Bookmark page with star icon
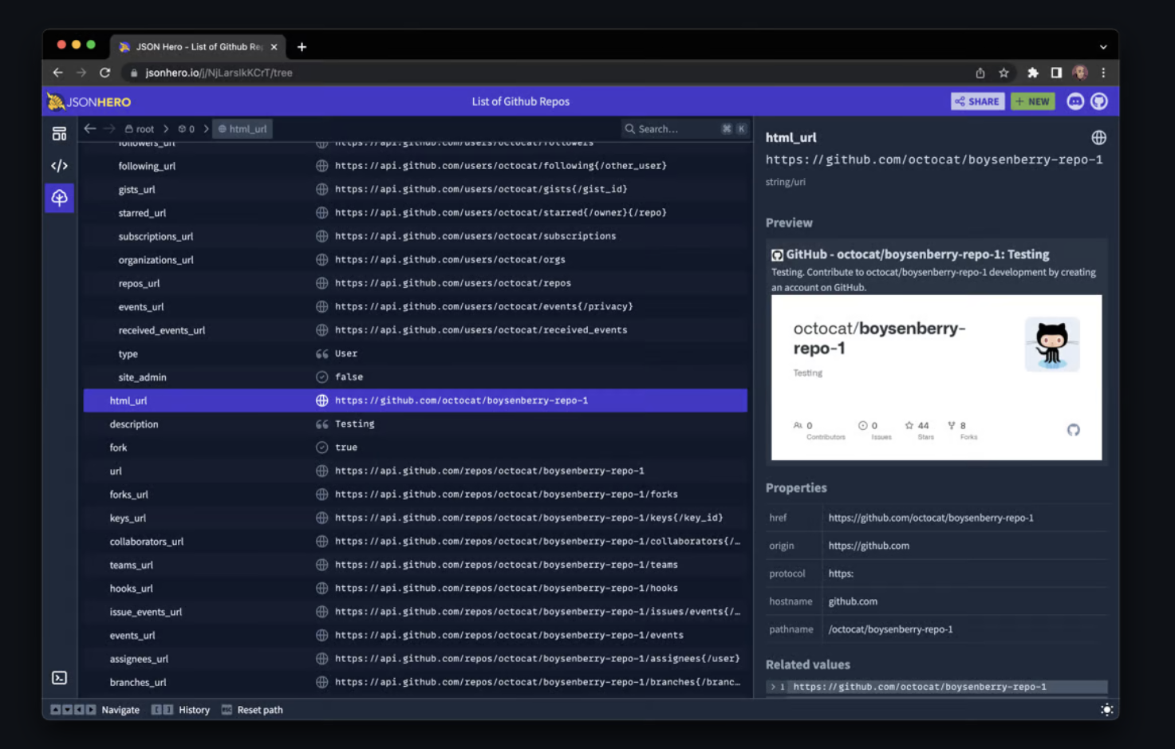 (1003, 73)
